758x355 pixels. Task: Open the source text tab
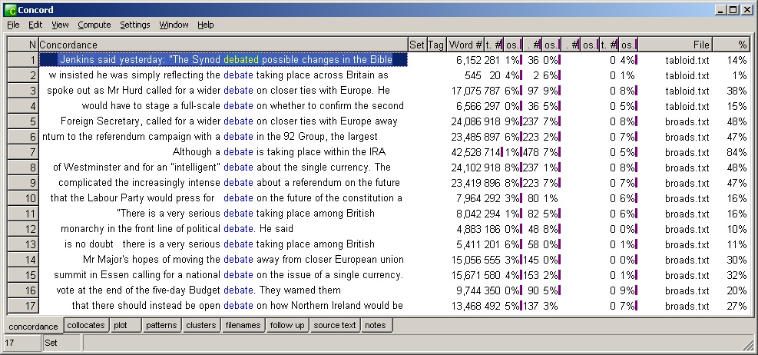click(x=334, y=325)
